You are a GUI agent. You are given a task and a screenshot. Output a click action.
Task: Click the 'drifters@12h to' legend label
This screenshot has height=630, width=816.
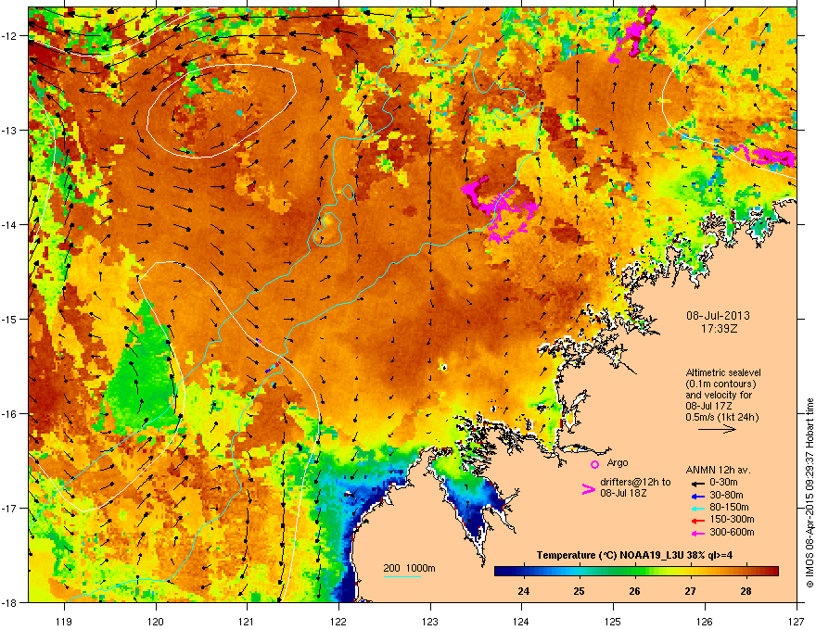635,482
